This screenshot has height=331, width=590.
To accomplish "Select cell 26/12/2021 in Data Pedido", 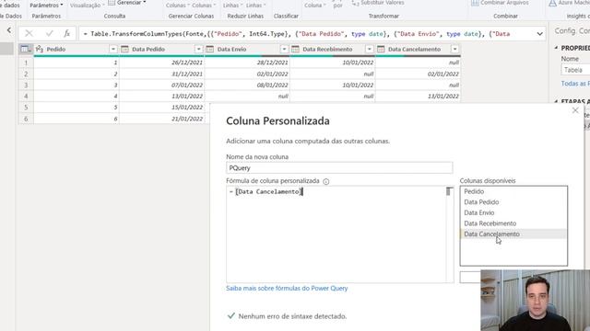I will 162,63.
